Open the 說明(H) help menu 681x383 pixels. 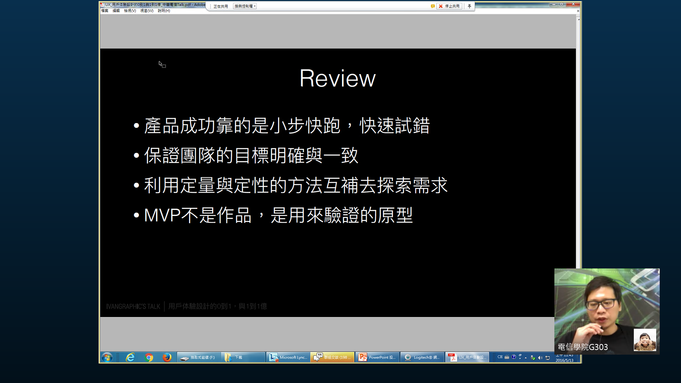pyautogui.click(x=164, y=11)
